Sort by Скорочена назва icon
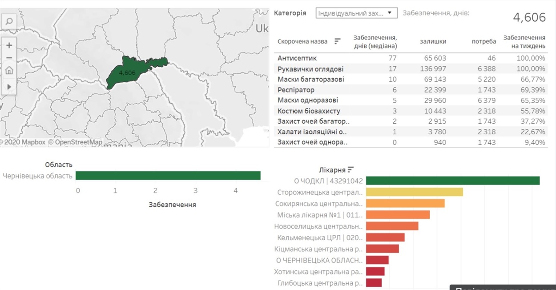 [x=338, y=41]
